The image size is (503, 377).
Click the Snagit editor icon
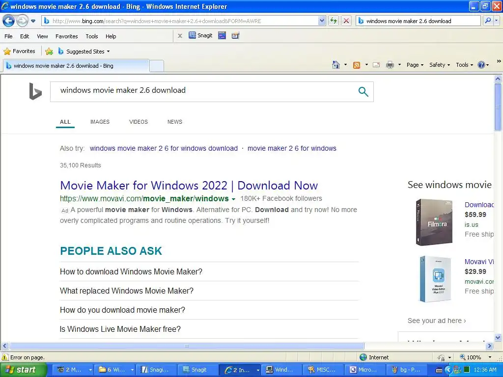[x=235, y=35]
